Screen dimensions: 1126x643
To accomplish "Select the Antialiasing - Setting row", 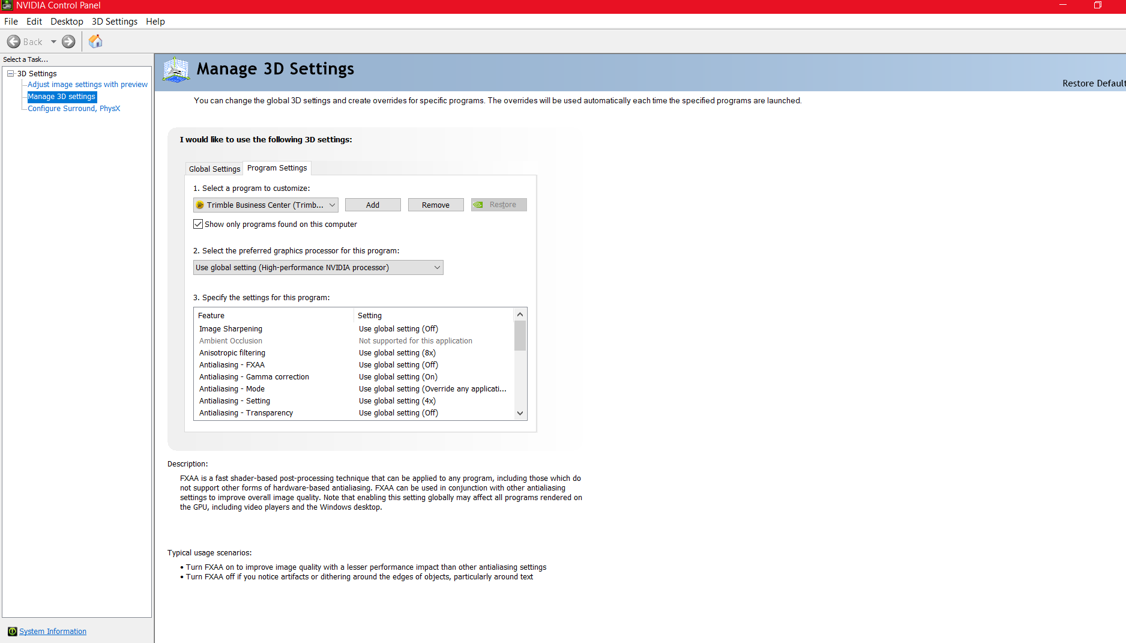I will pos(354,401).
